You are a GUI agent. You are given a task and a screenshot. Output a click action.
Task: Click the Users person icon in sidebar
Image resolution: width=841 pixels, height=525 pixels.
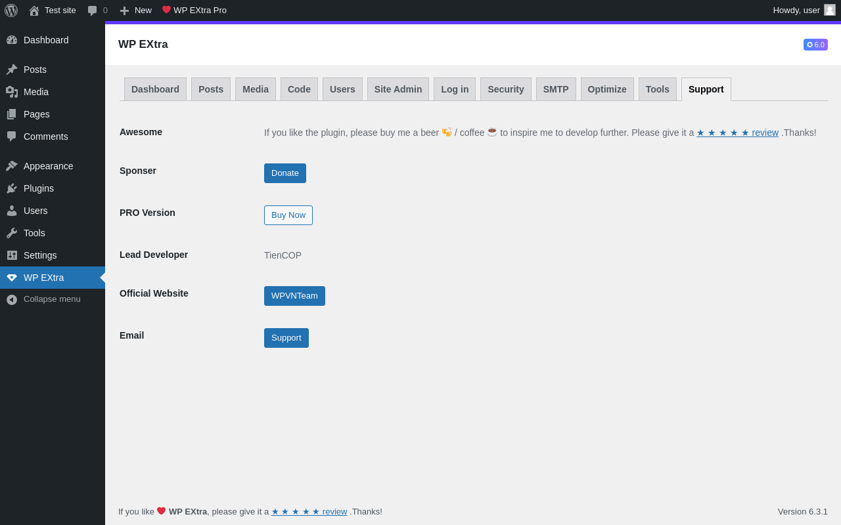click(12, 211)
